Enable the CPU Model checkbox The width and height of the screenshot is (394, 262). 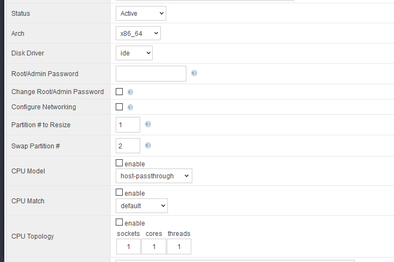coord(120,163)
